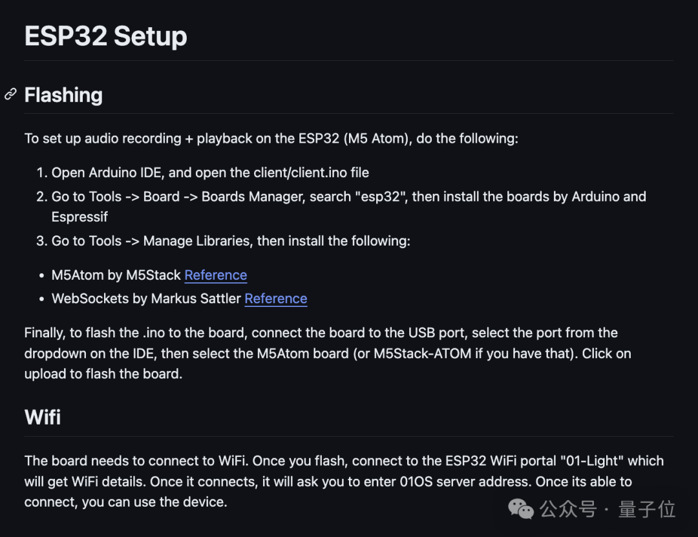Click the M5Atom by M5Stack bullet text
The height and width of the screenshot is (537, 698).
pyautogui.click(x=116, y=275)
